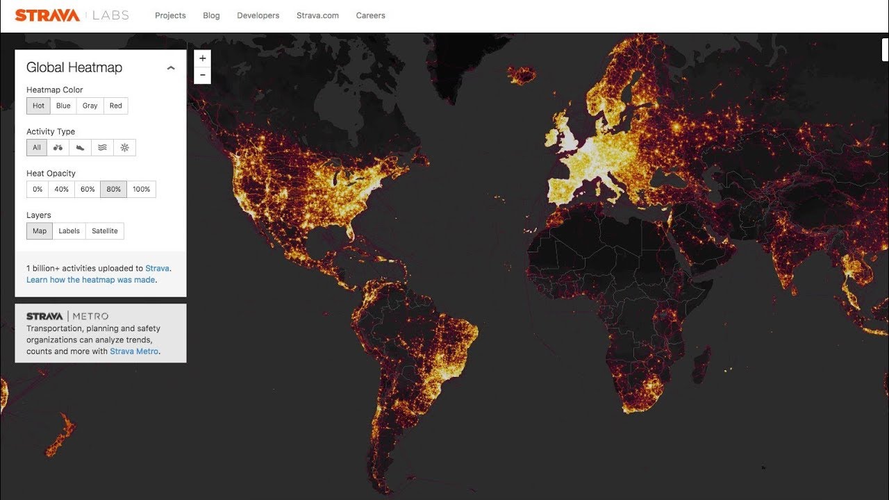The height and width of the screenshot is (500, 889).
Task: Select the winter snowflake activity icon
Action: click(x=124, y=147)
